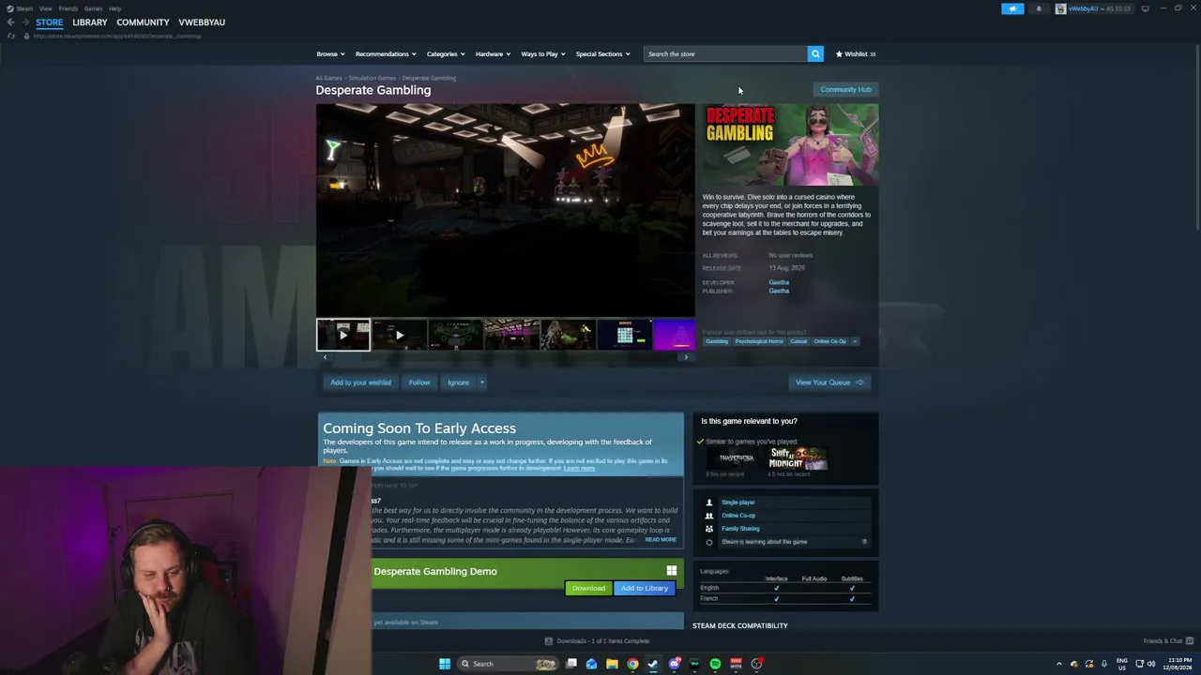Open the View menu

(x=45, y=8)
